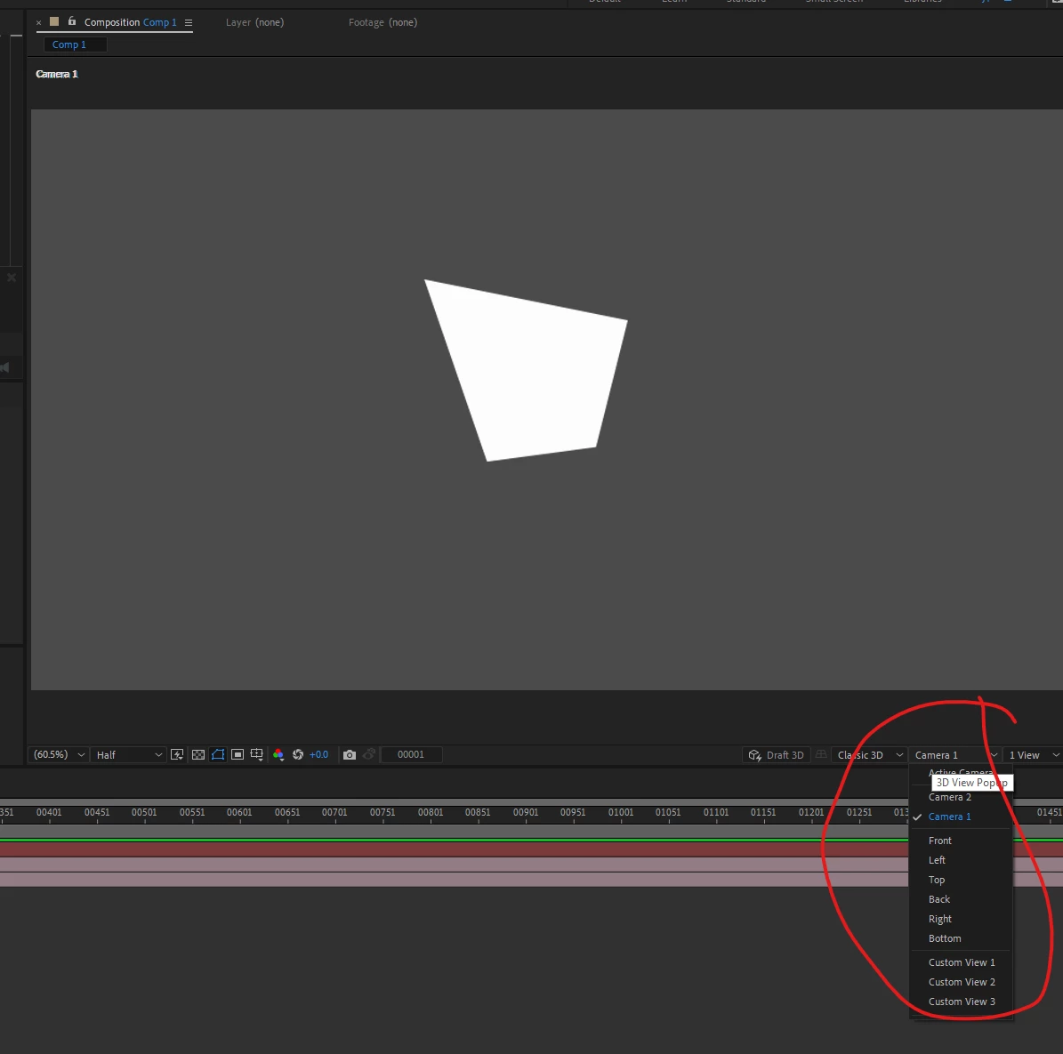Screen dimensions: 1063x1054
Task: Click the composition color label swatch
Action: click(54, 21)
